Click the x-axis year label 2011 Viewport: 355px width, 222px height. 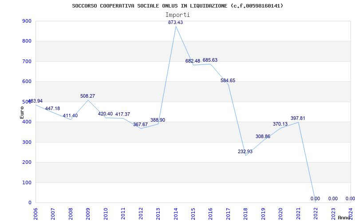tap(123, 214)
